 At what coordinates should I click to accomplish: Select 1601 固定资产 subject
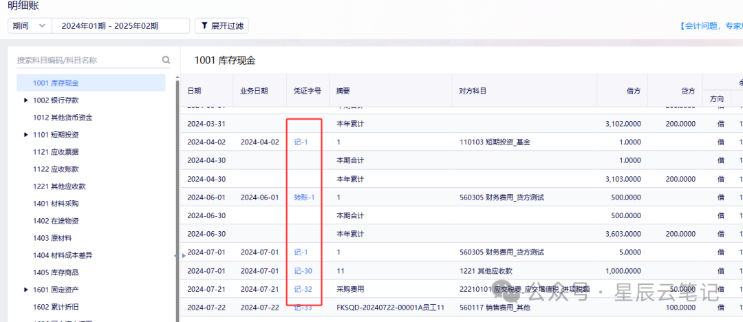click(56, 290)
